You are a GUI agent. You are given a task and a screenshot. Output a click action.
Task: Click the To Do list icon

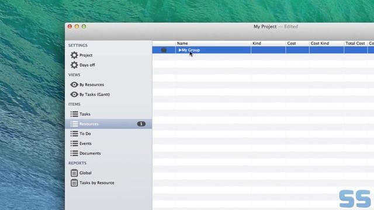pyautogui.click(x=74, y=134)
